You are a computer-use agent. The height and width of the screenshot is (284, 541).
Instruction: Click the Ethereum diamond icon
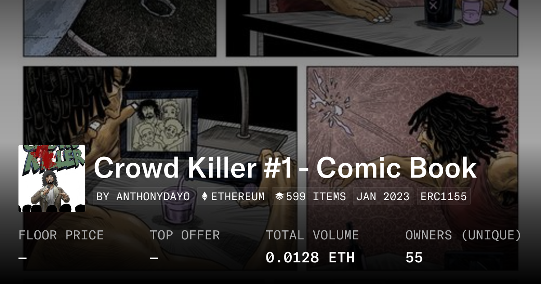coord(205,197)
